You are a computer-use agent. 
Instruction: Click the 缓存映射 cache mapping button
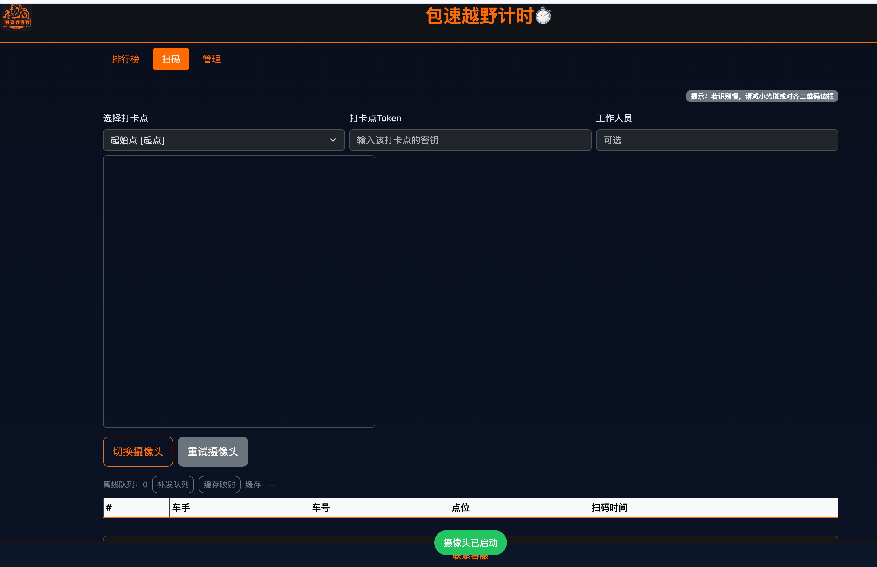[x=219, y=484]
